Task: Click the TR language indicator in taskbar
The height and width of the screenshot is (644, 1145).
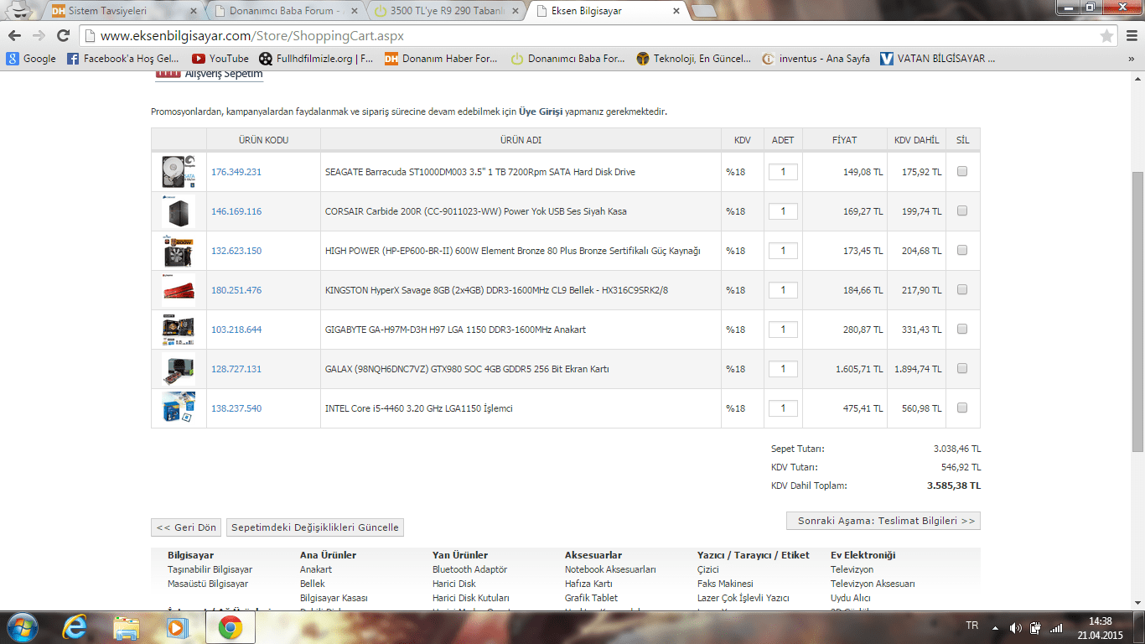Action: click(x=972, y=626)
